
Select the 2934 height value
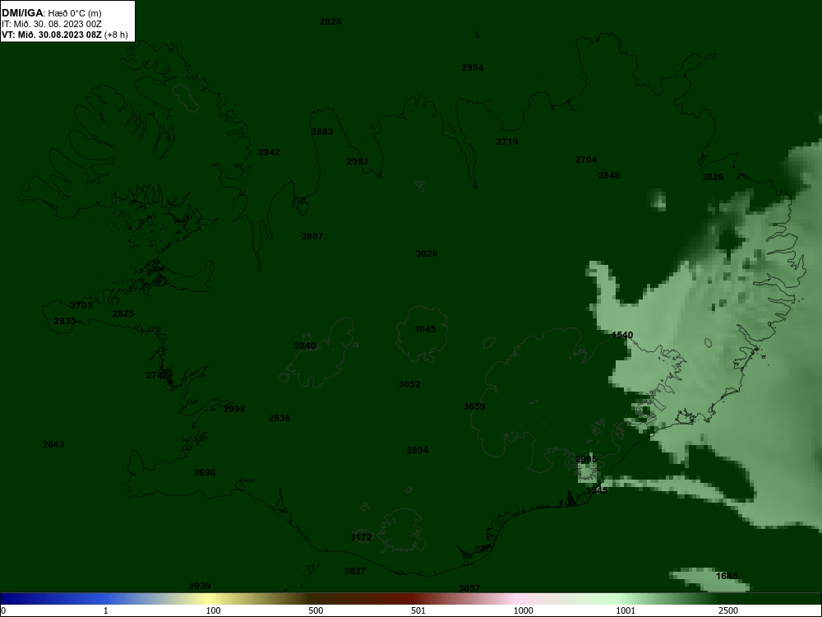pos(473,67)
